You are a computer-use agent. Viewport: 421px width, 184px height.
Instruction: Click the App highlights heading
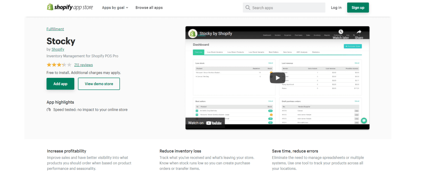coord(60,102)
